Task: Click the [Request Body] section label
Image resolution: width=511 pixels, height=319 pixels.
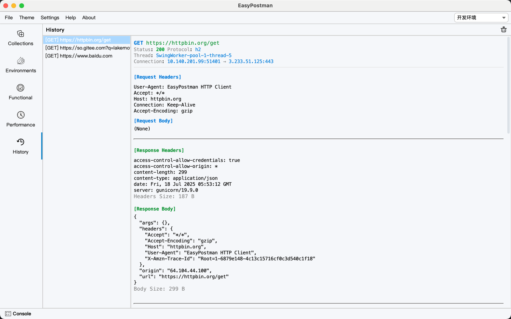Action: click(x=153, y=121)
